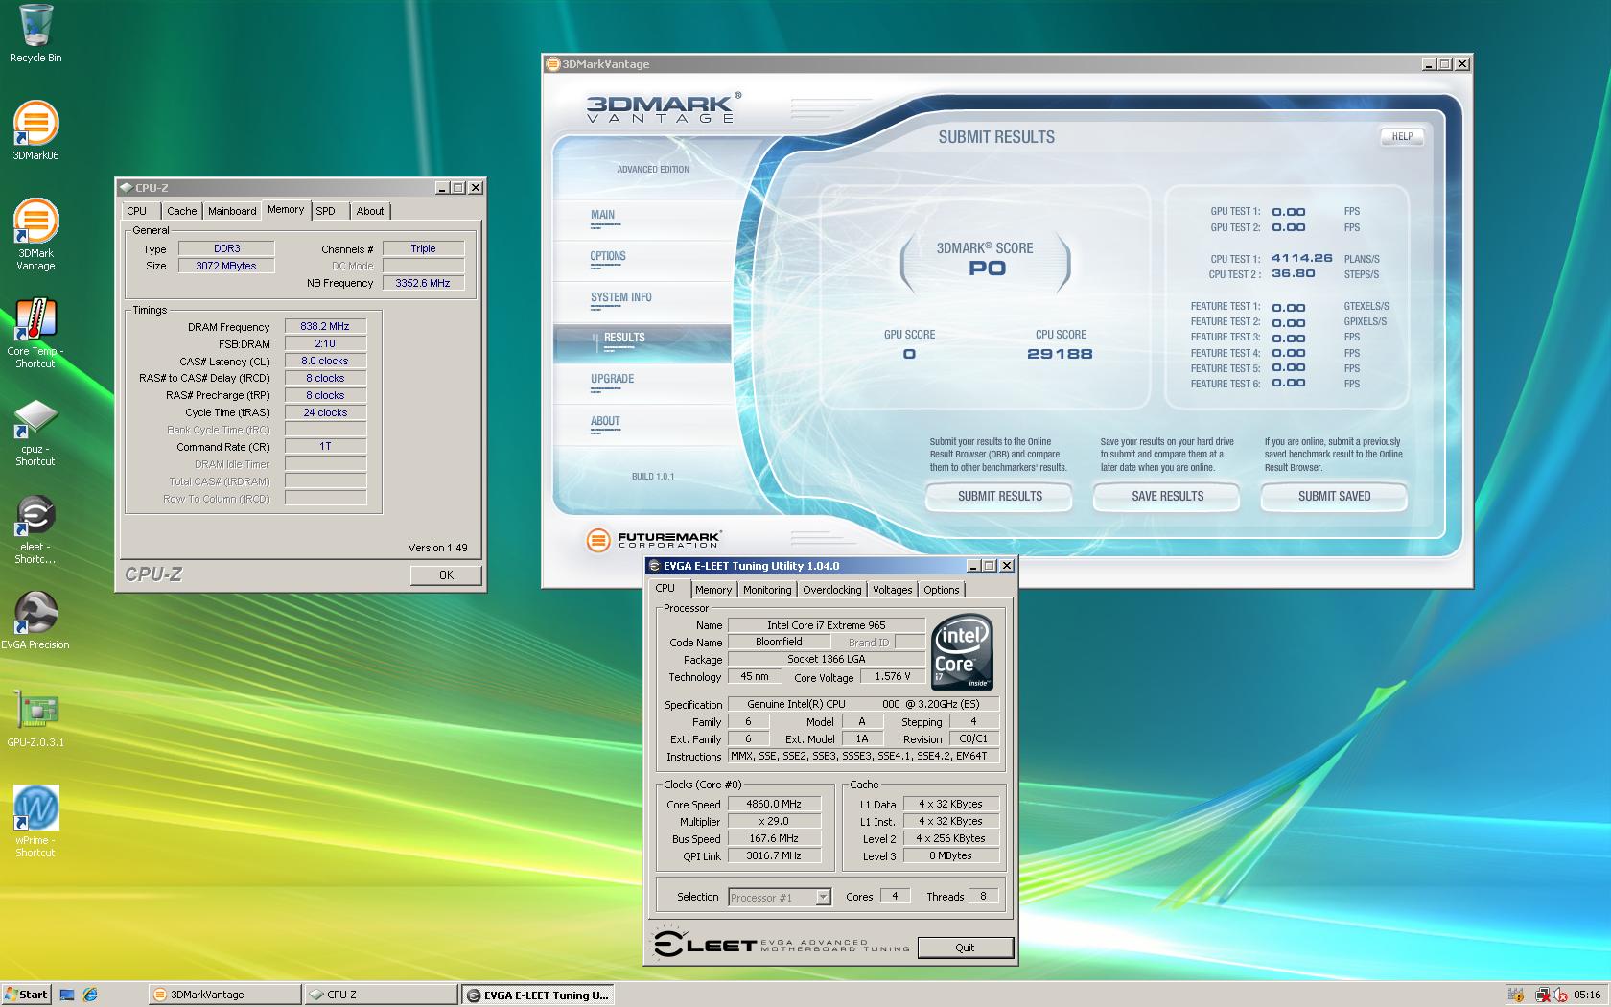Click QPI Link value 3016.7 MHz
Screen dimensions: 1611x1007
point(775,856)
